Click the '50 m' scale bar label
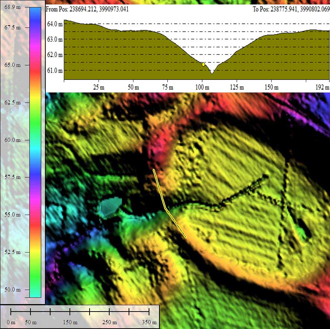The image size is (330, 329). click(31, 322)
